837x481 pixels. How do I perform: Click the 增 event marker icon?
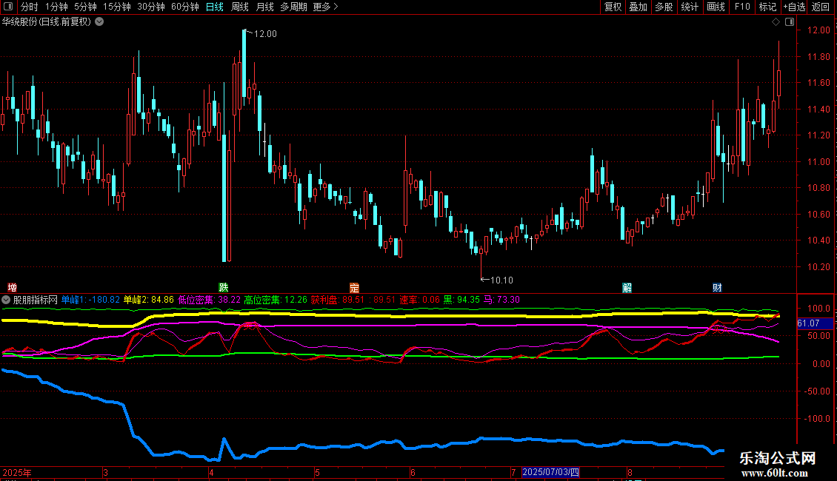(12, 287)
